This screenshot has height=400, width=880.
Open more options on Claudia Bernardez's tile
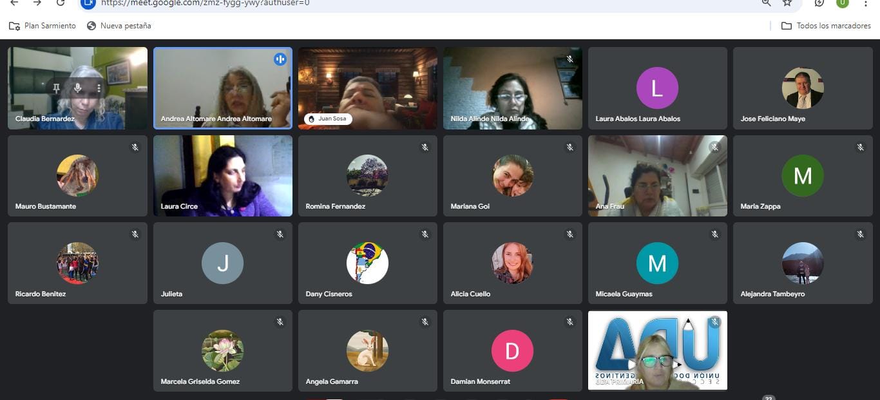pyautogui.click(x=99, y=88)
